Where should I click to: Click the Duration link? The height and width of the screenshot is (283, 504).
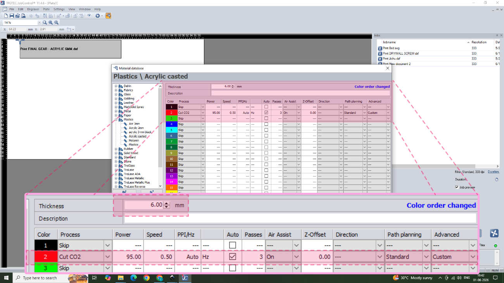[x=493, y=172]
